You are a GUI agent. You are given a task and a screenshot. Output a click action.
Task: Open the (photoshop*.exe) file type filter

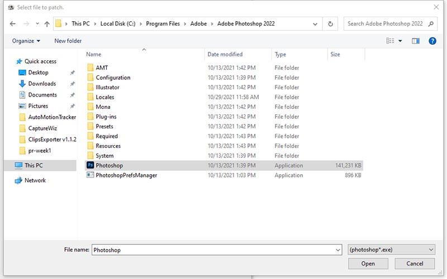click(392, 249)
